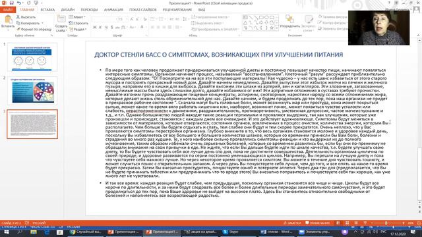
Task: Select the rectangle shape in shapes gallery
Action: [261, 18]
